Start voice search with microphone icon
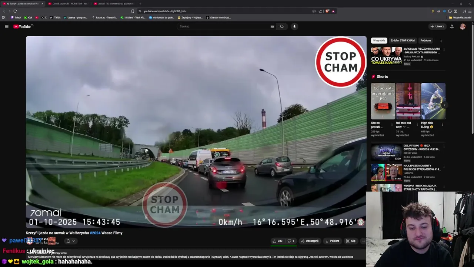 click(x=294, y=26)
